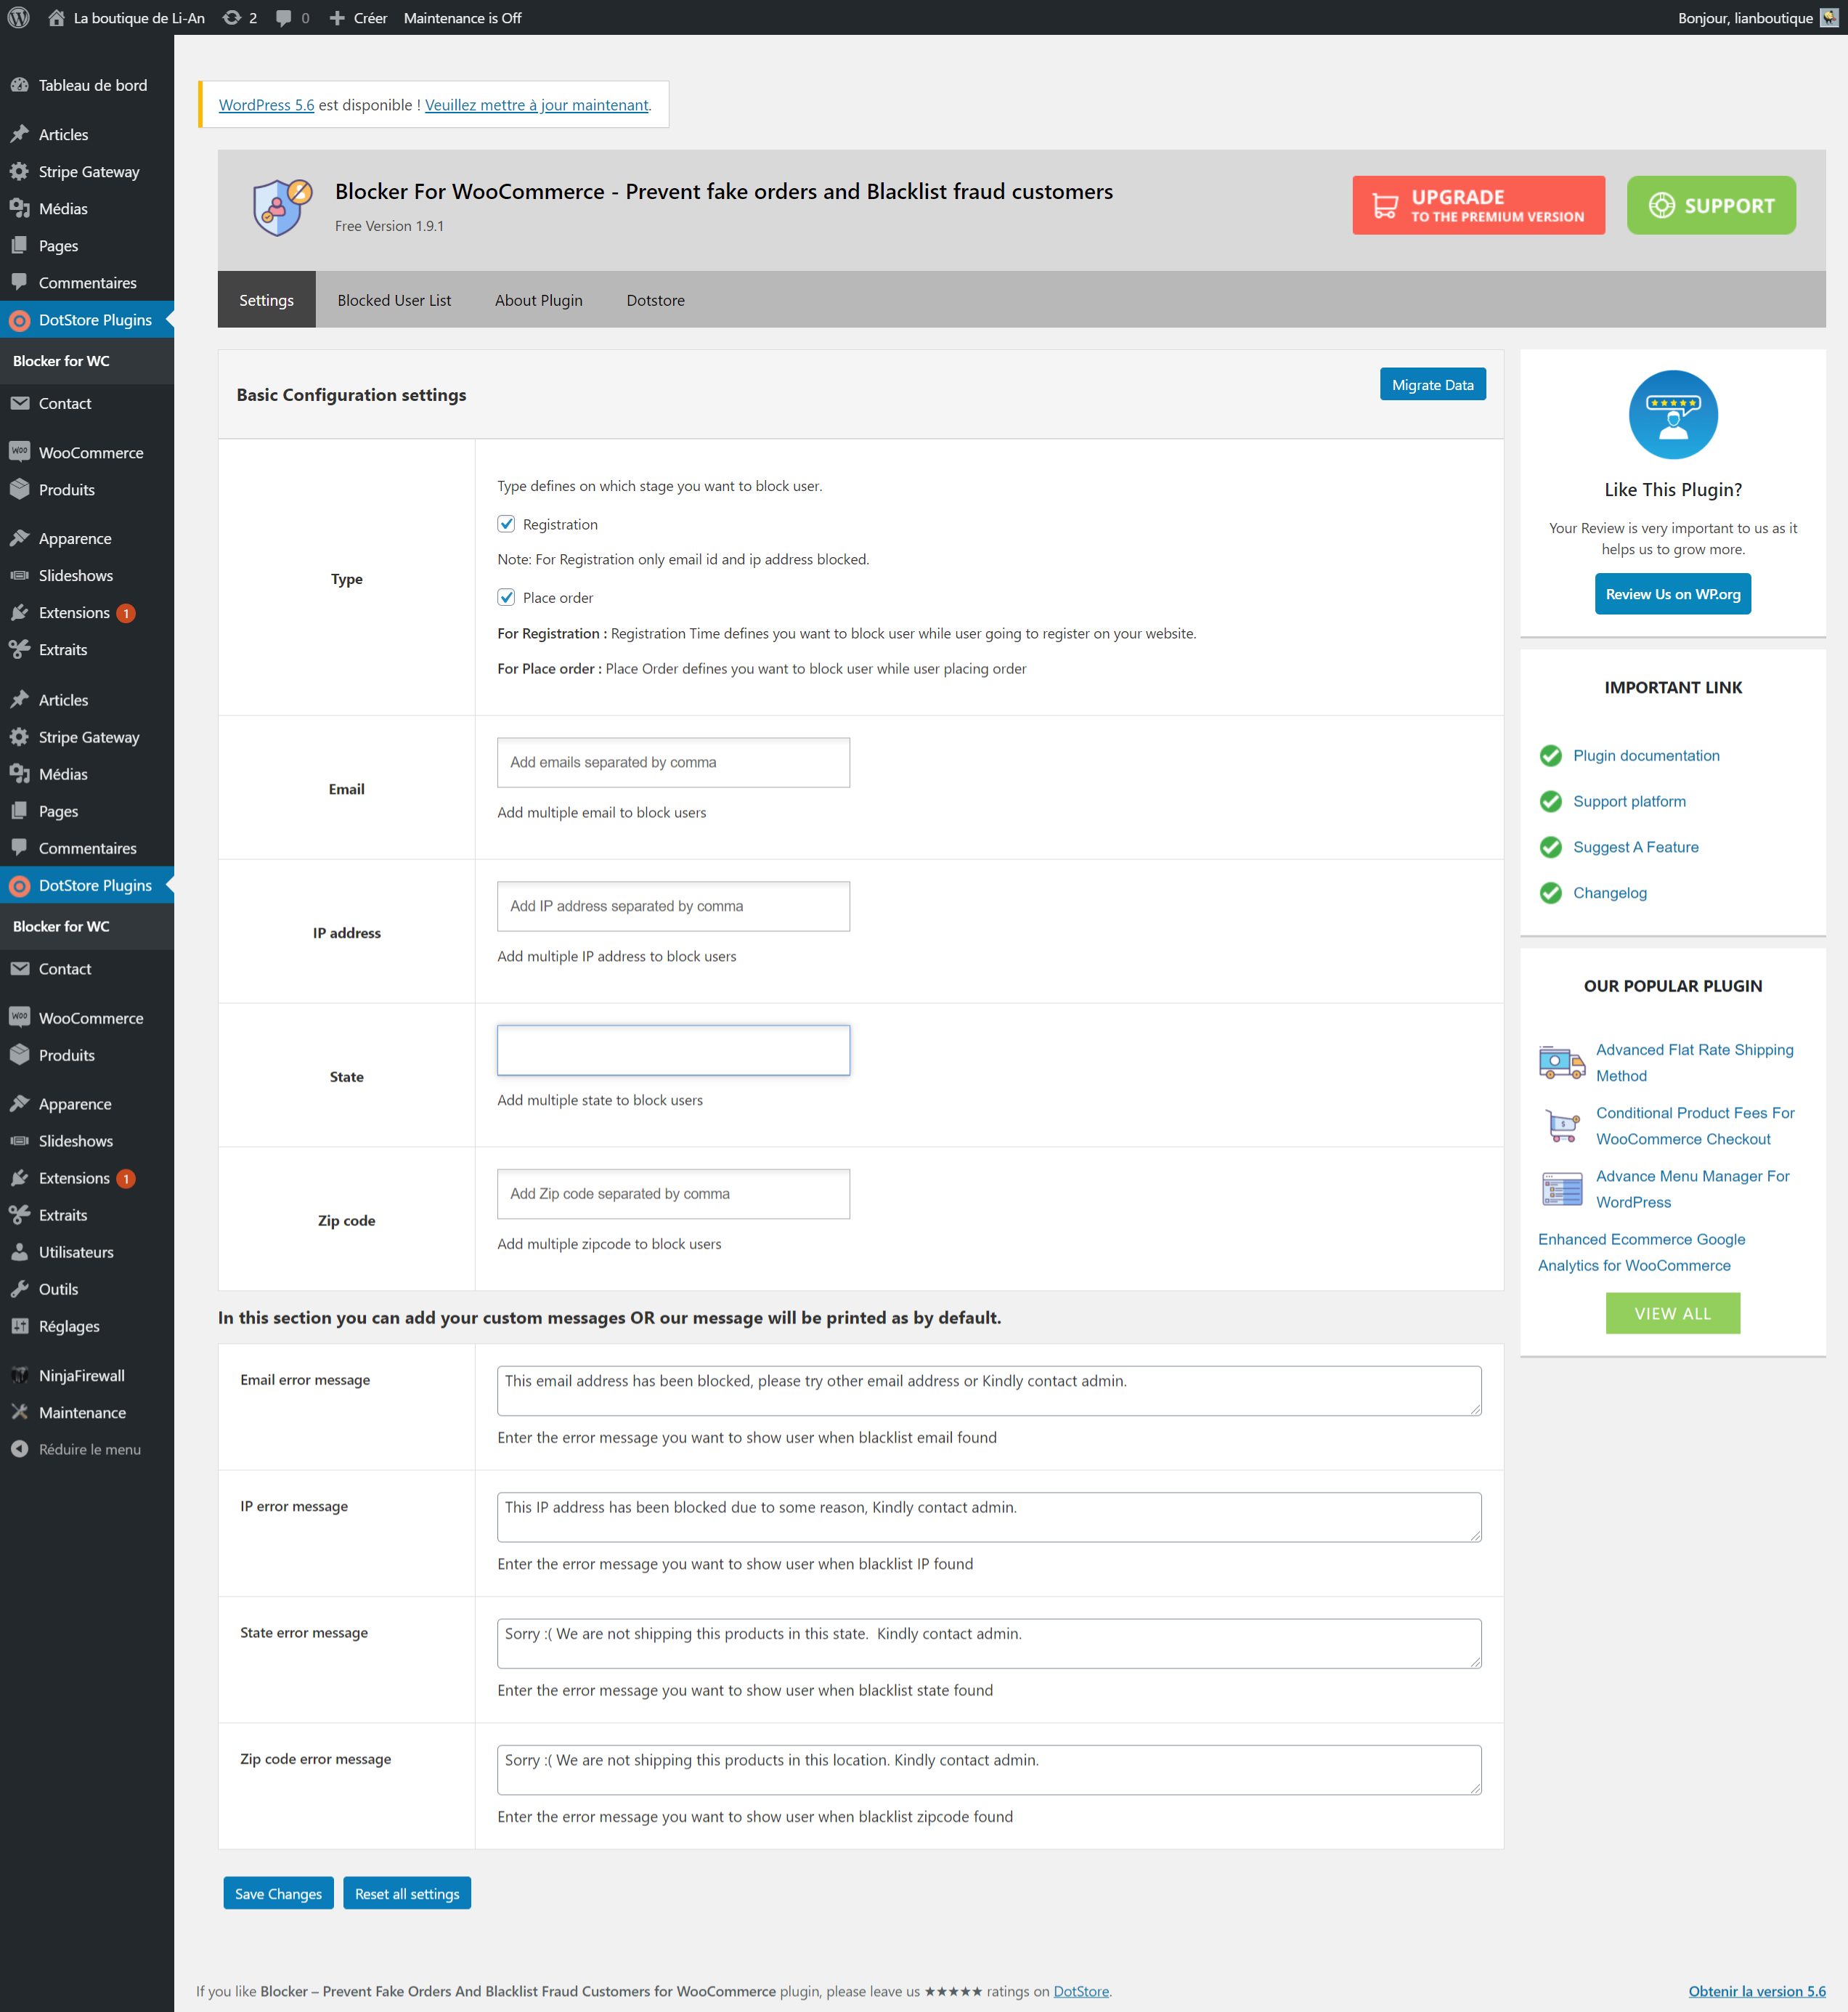Click Review Us on WP.org button
The width and height of the screenshot is (1848, 2012).
tap(1673, 593)
